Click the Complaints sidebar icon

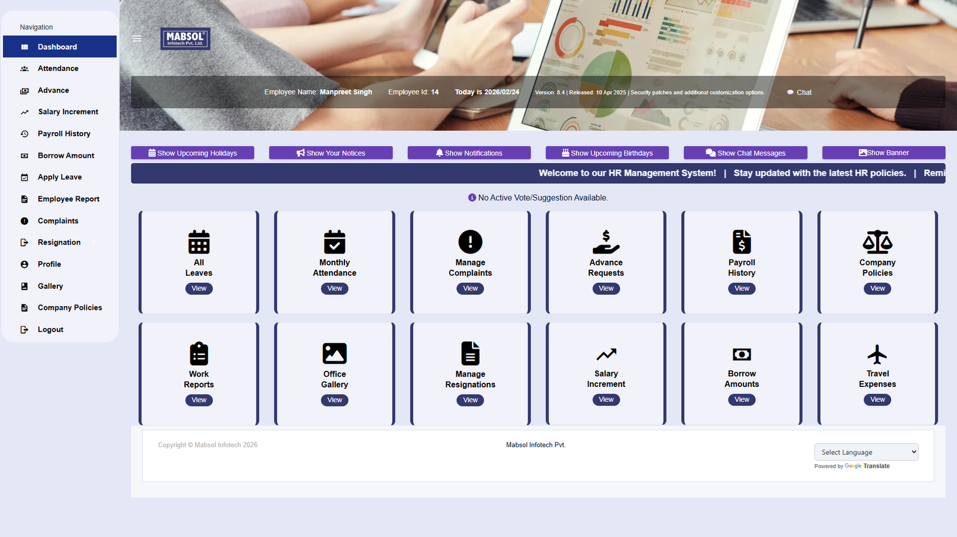[25, 221]
